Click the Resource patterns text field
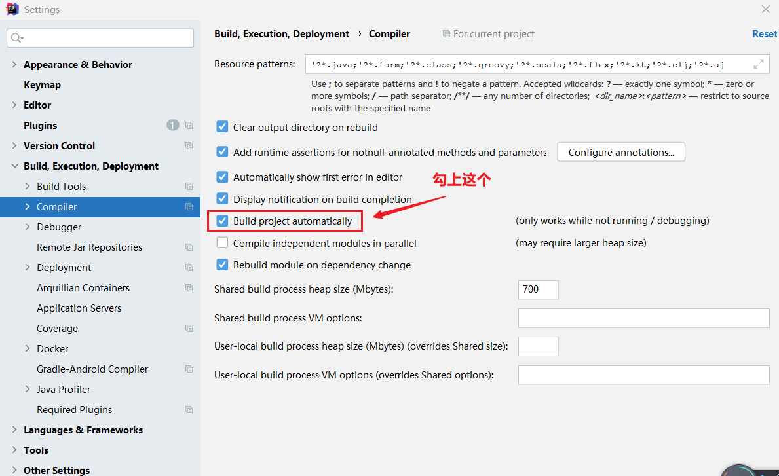This screenshot has height=476, width=779. 537,65
